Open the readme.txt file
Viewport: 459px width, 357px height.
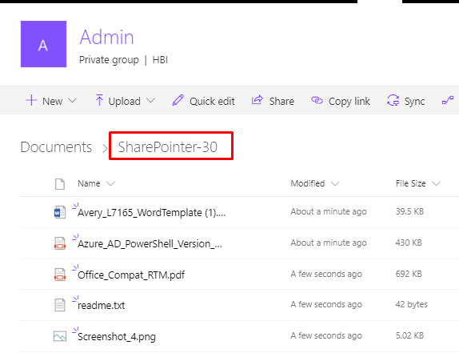(x=102, y=306)
